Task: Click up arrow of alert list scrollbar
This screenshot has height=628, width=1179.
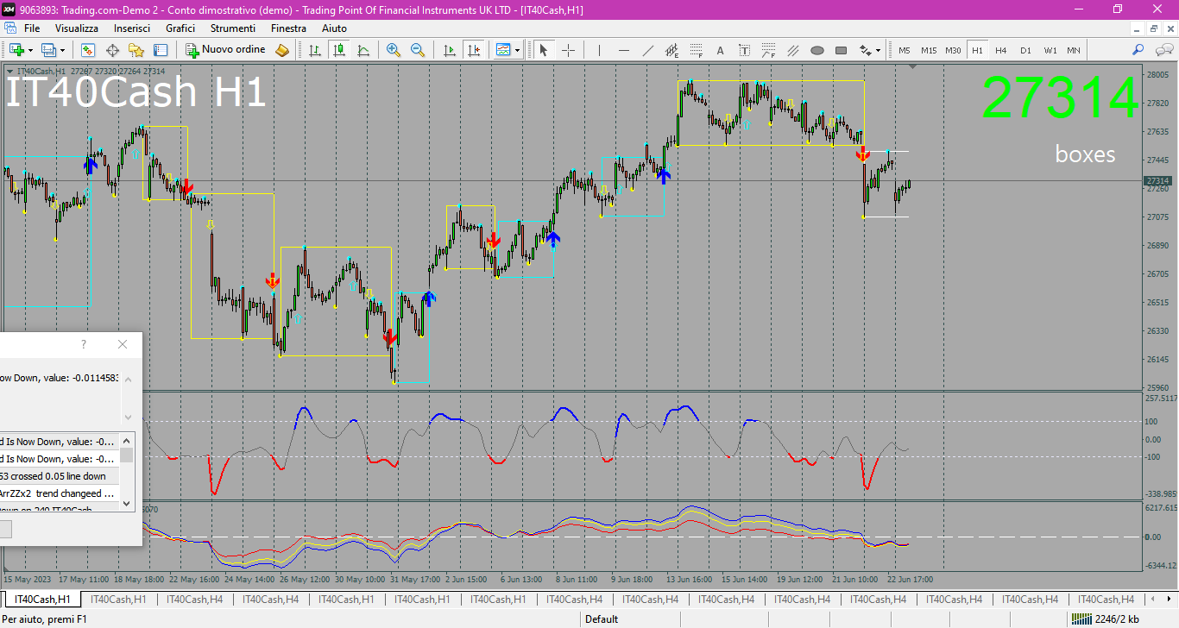Action: coord(127,441)
